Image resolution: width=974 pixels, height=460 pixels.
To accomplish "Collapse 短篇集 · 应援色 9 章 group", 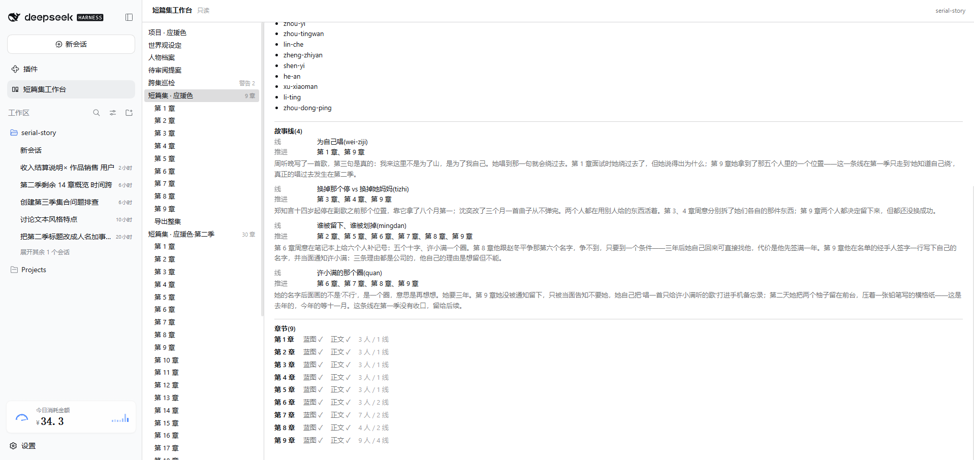I will click(x=202, y=95).
